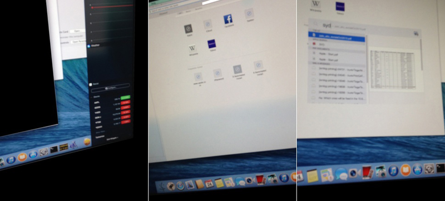
Task: Click the Spotlight results list scrollbar
Action: pos(367,59)
